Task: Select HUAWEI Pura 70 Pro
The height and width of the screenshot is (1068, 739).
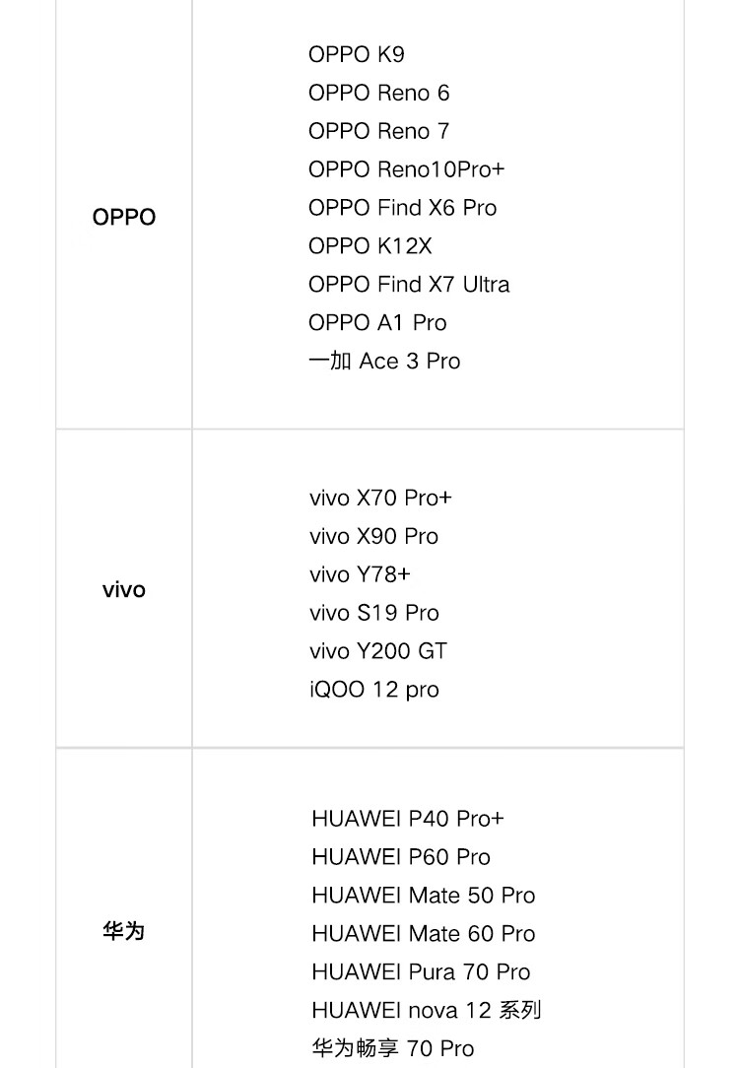Action: [x=420, y=972]
